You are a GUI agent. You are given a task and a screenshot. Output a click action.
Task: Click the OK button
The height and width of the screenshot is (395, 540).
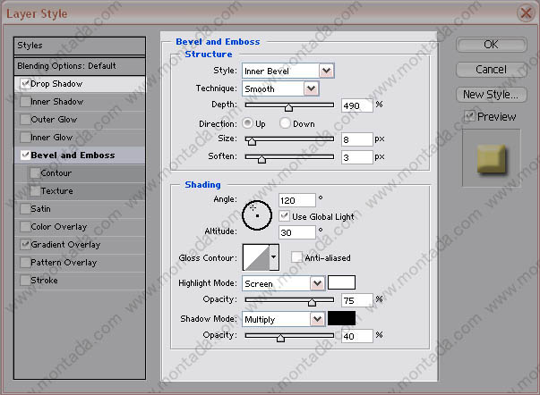pos(492,45)
